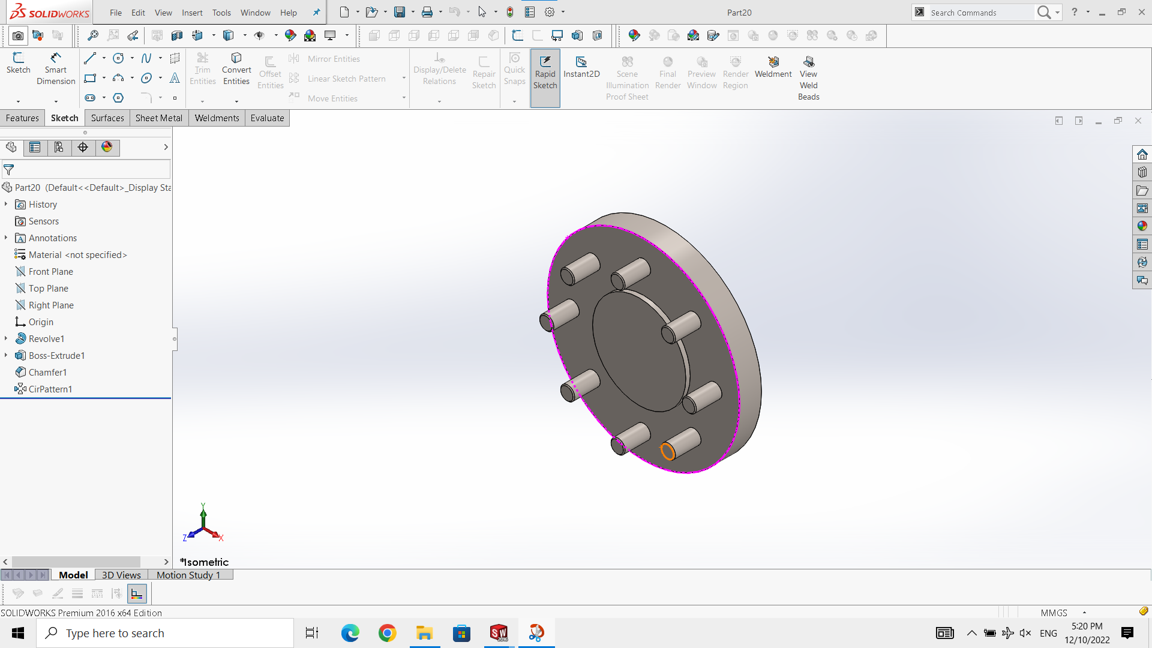Open the Appearances task pane
This screenshot has width=1152, height=648.
(x=1142, y=226)
